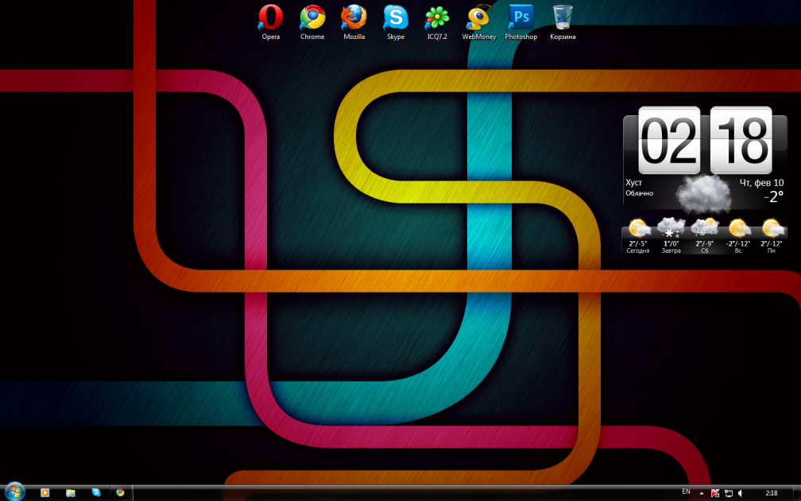Select the Chrome desktop shortcut
Screen dimensions: 801x501
pyautogui.click(x=312, y=17)
